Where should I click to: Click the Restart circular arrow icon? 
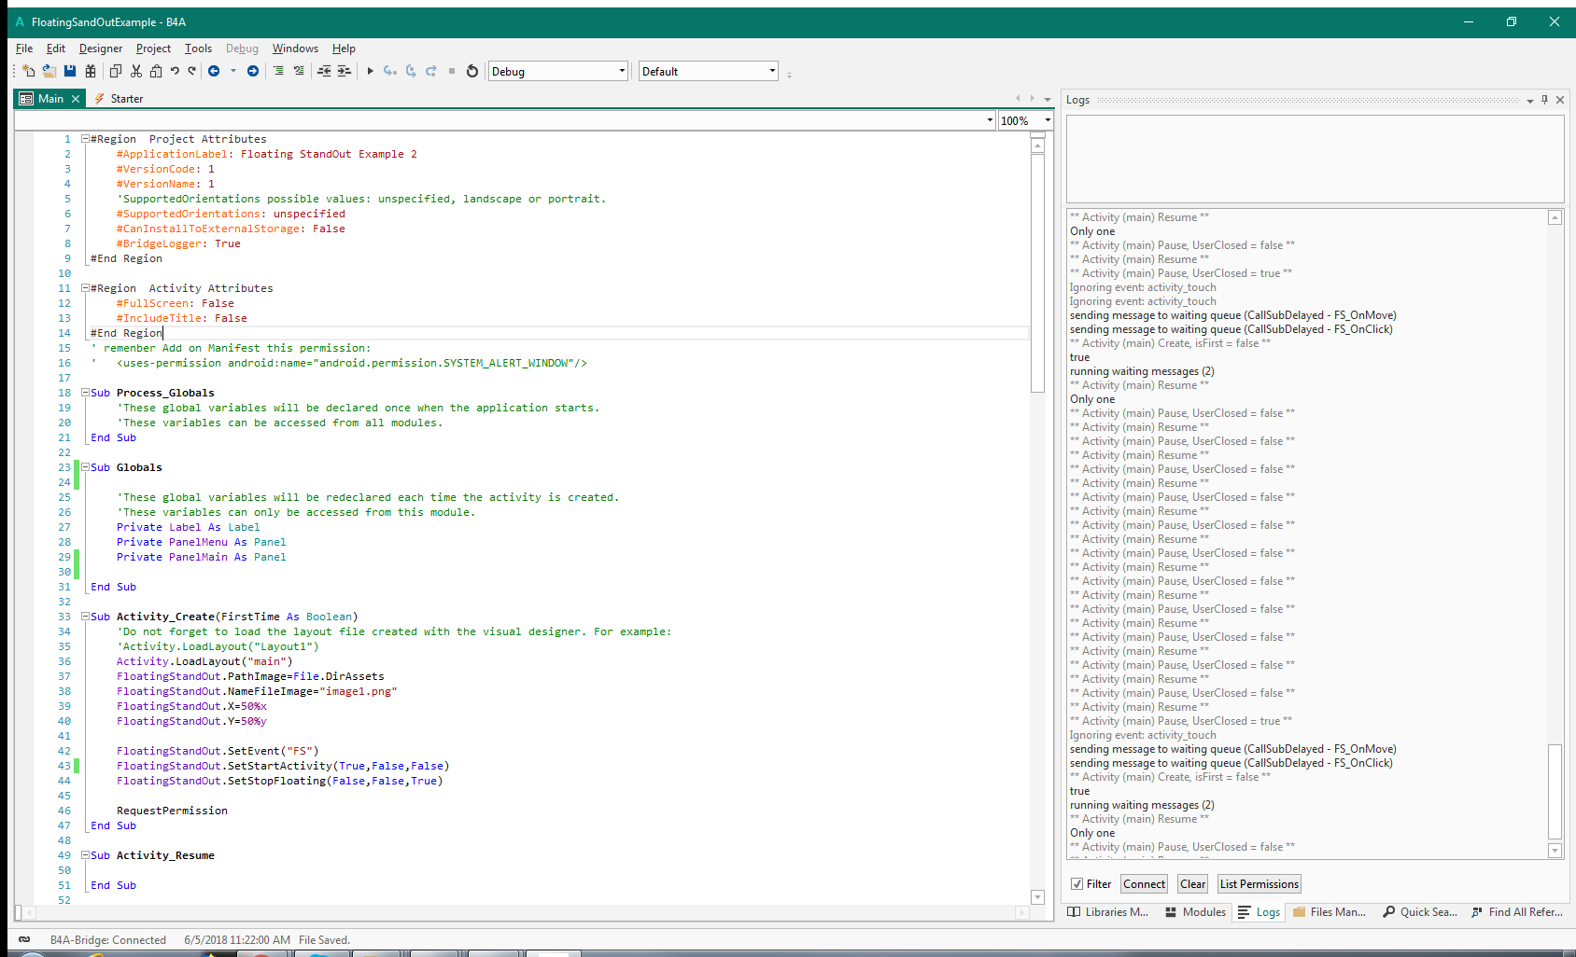coord(472,71)
